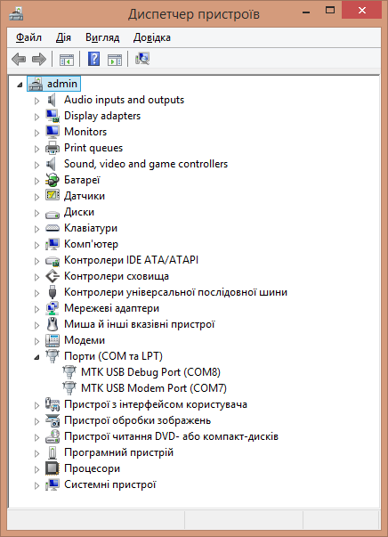Click the Sound, video and game controllers icon
This screenshot has height=537, width=388.
52,164
